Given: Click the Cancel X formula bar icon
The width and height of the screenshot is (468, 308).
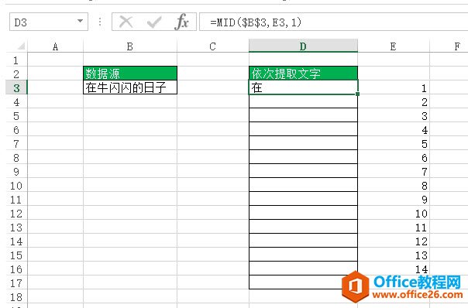Looking at the screenshot, I should coord(126,22).
